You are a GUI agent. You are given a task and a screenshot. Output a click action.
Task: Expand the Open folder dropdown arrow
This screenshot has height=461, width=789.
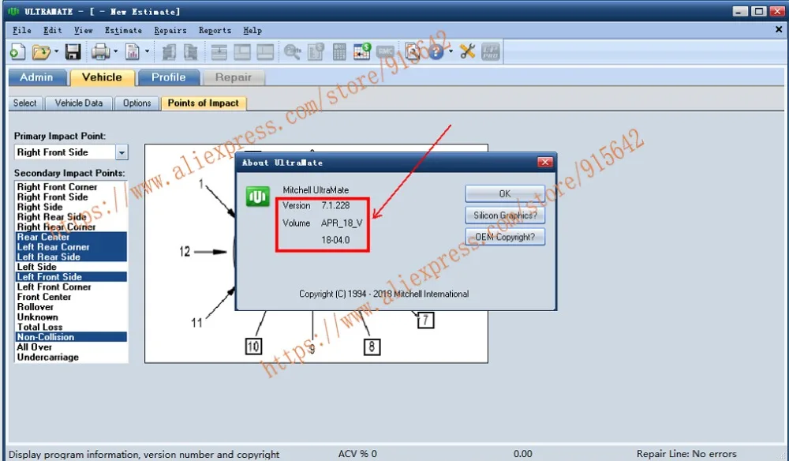56,51
